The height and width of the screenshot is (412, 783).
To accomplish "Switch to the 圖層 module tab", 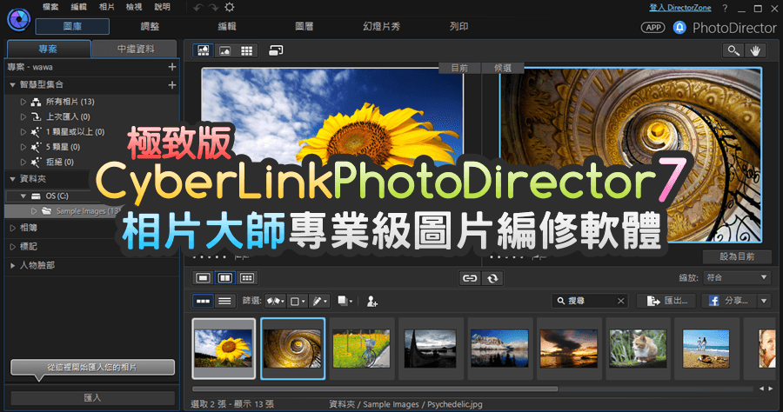I will click(x=304, y=26).
